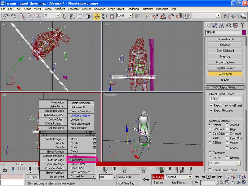The height and width of the screenshot is (186, 248).
Task: Tick the Enable Static Sorting checkbox
Action: click(210, 170)
